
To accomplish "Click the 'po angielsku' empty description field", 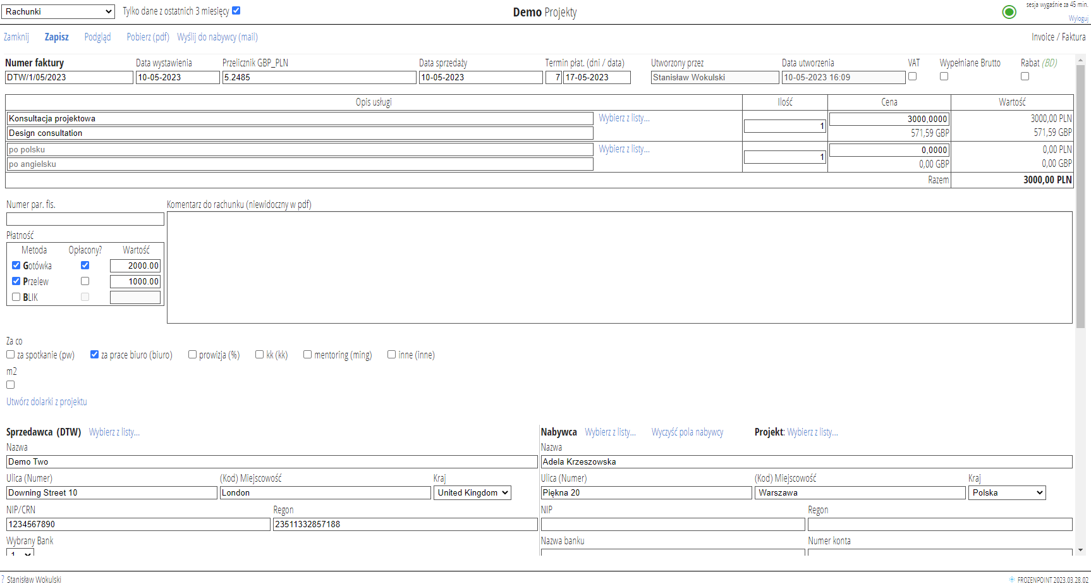I will pyautogui.click(x=300, y=164).
